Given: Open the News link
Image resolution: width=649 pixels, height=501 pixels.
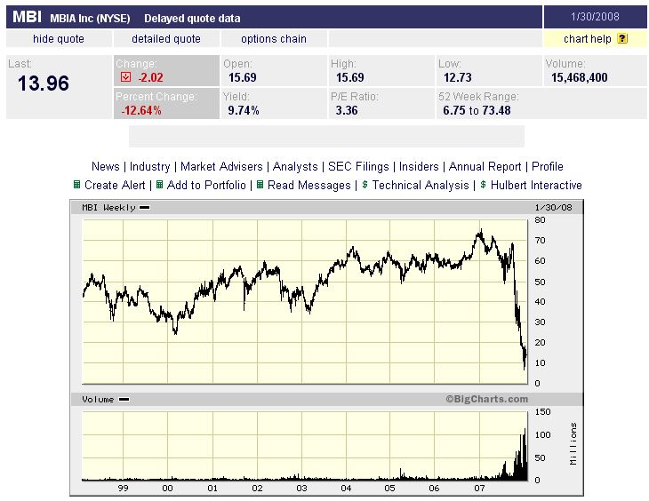Looking at the screenshot, I should coord(105,167).
